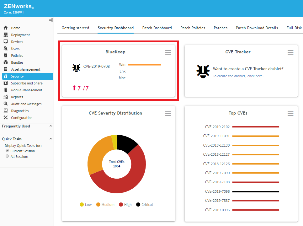Screen dimensions: 303x226
Task: Click the Policies icon in the sidebar
Action: click(6, 56)
